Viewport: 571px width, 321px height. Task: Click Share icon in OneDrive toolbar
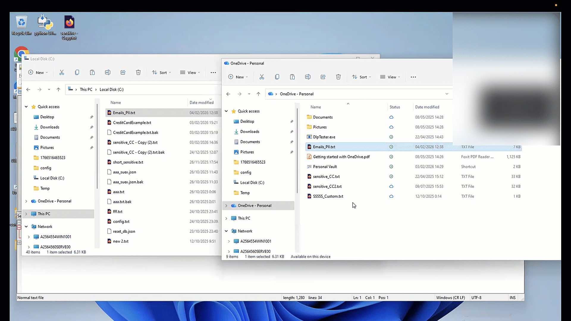click(323, 77)
